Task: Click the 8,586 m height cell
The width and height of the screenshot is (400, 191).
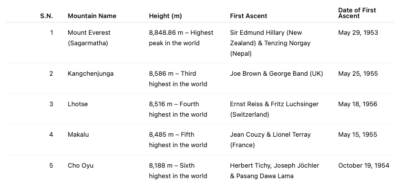Action: coord(178,79)
